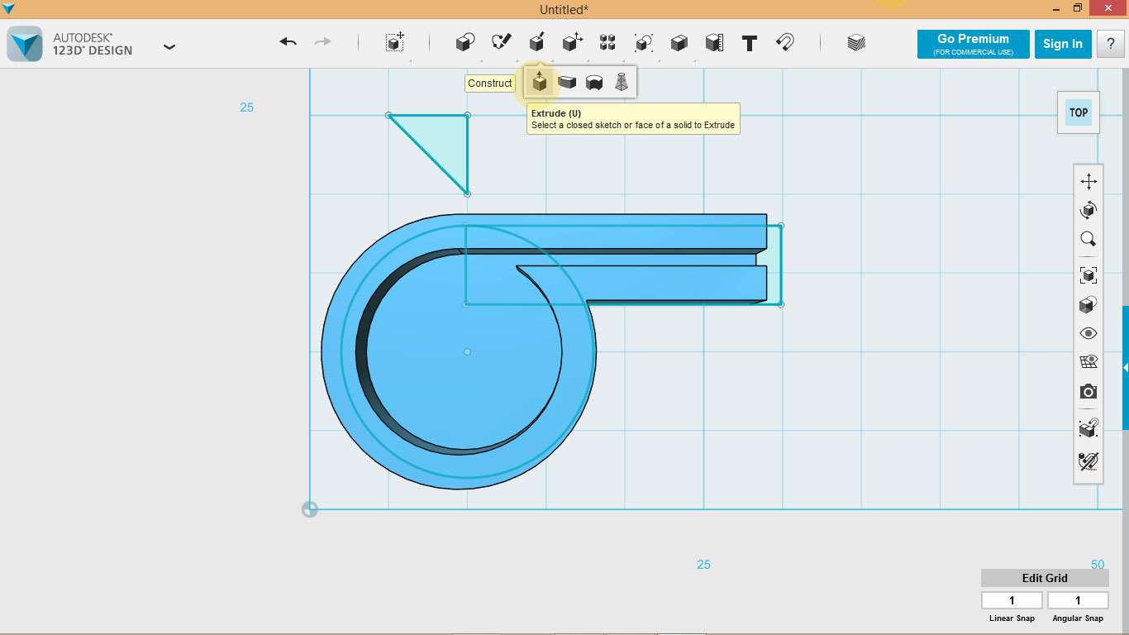Open the Primitives tool on the toolbar
1129x635 pixels.
click(464, 43)
